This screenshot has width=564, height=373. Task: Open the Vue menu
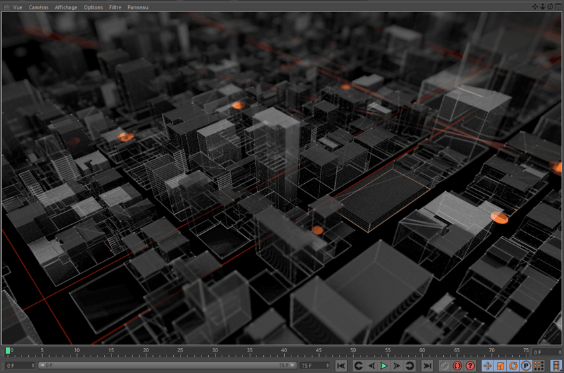pyautogui.click(x=18, y=7)
